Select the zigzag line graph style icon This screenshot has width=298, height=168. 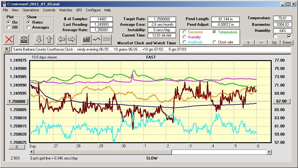coord(97,39)
